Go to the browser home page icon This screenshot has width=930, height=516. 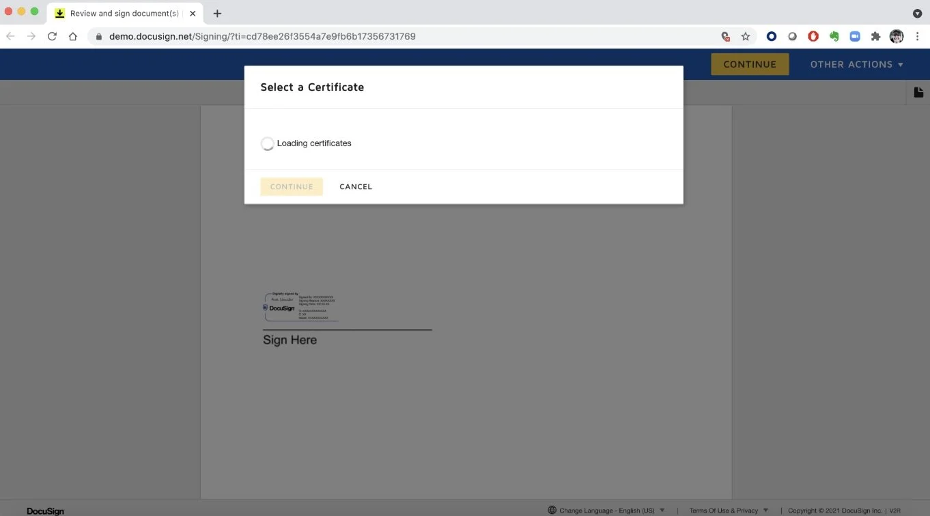(x=73, y=36)
